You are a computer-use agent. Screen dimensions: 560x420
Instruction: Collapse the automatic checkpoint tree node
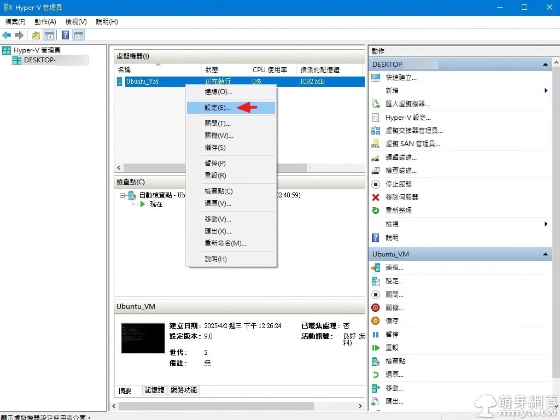[x=122, y=195]
